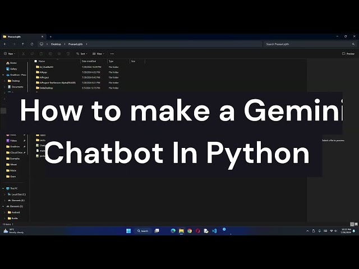
Task: Click the File Explorer taskbar icon
Action: click(x=181, y=231)
